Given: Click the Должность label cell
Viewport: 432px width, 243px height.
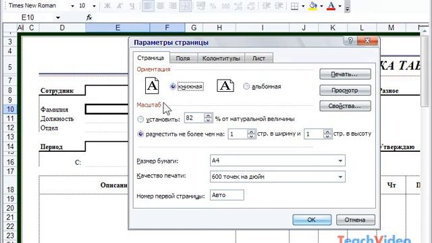Looking at the screenshot, I should pos(57,119).
